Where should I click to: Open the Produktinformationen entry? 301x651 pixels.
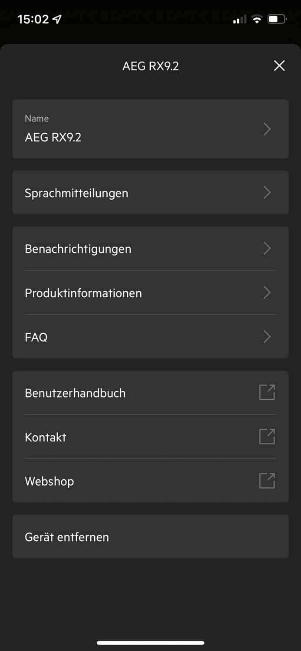(83, 293)
